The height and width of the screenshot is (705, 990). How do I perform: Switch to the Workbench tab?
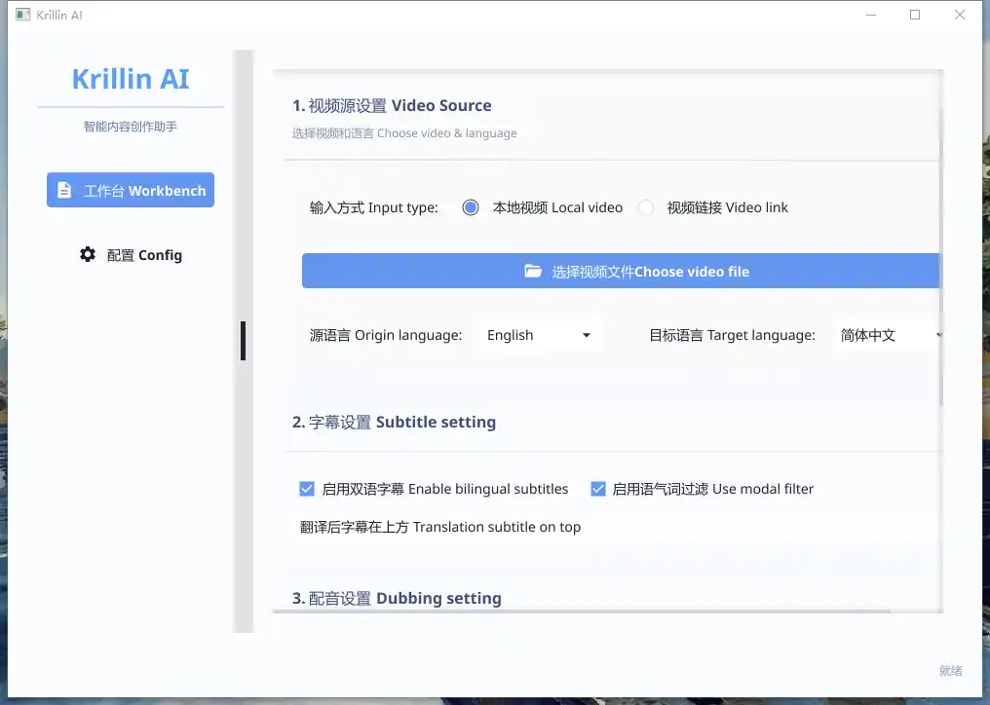tap(131, 191)
